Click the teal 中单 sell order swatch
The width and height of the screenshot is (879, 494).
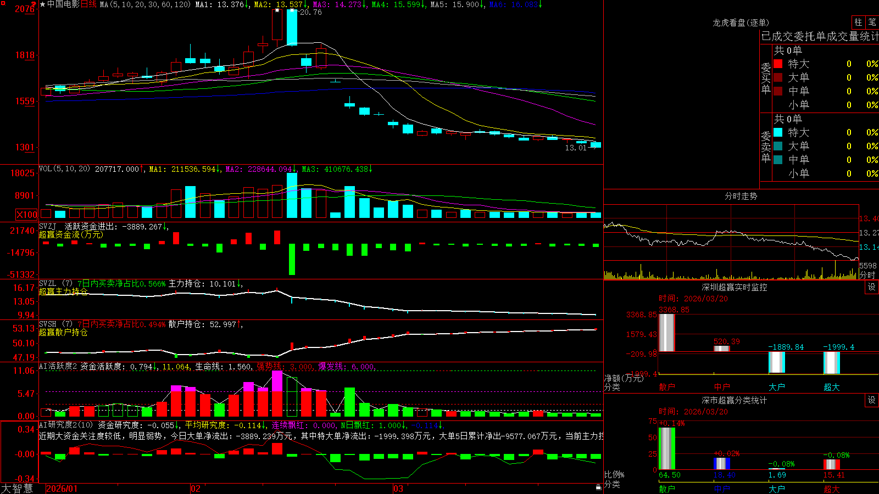tap(778, 160)
